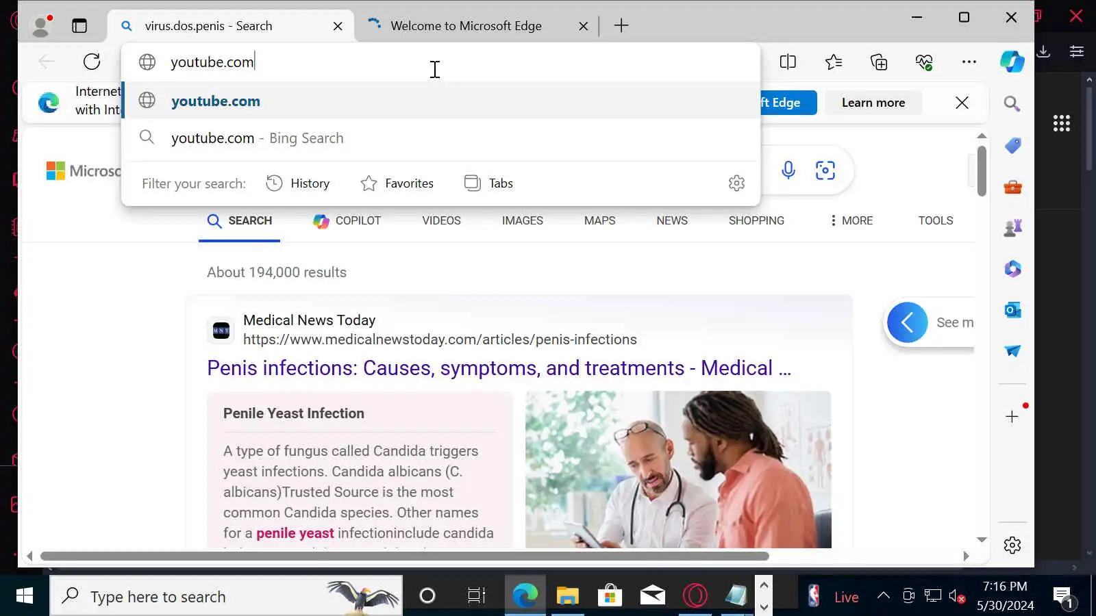
Task: Select the SEARCH results tab
Action: 239,220
